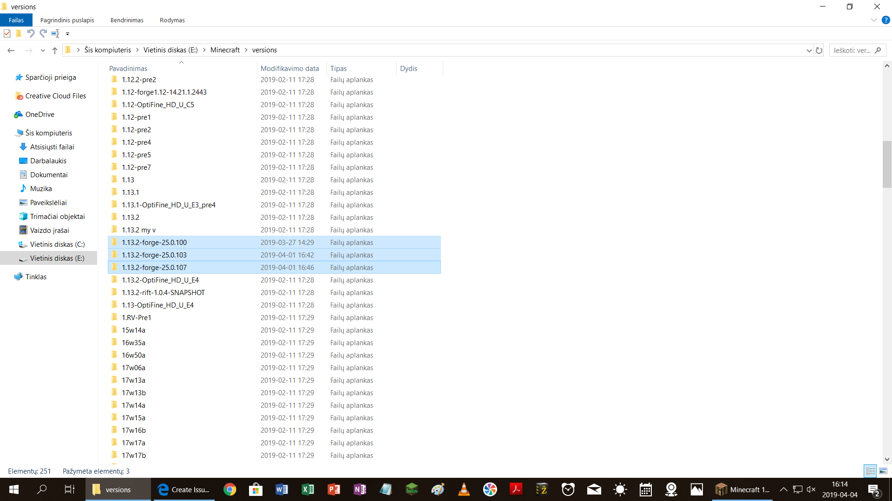Switch to details view layout

pyautogui.click(x=870, y=471)
